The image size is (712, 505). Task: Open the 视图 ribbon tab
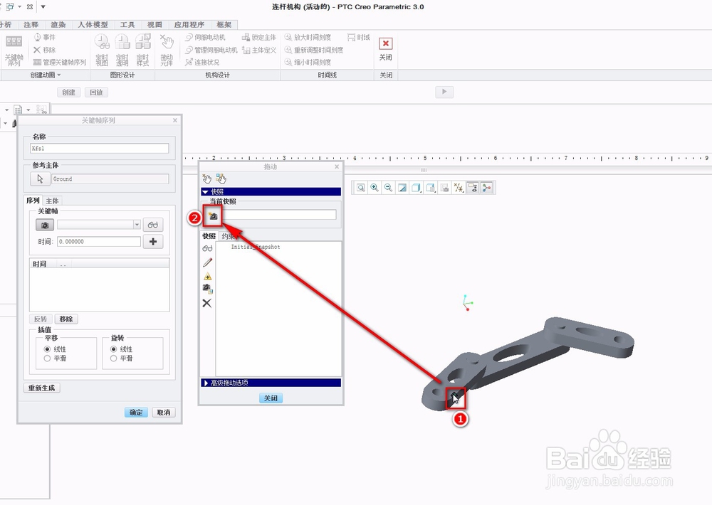pyautogui.click(x=155, y=24)
